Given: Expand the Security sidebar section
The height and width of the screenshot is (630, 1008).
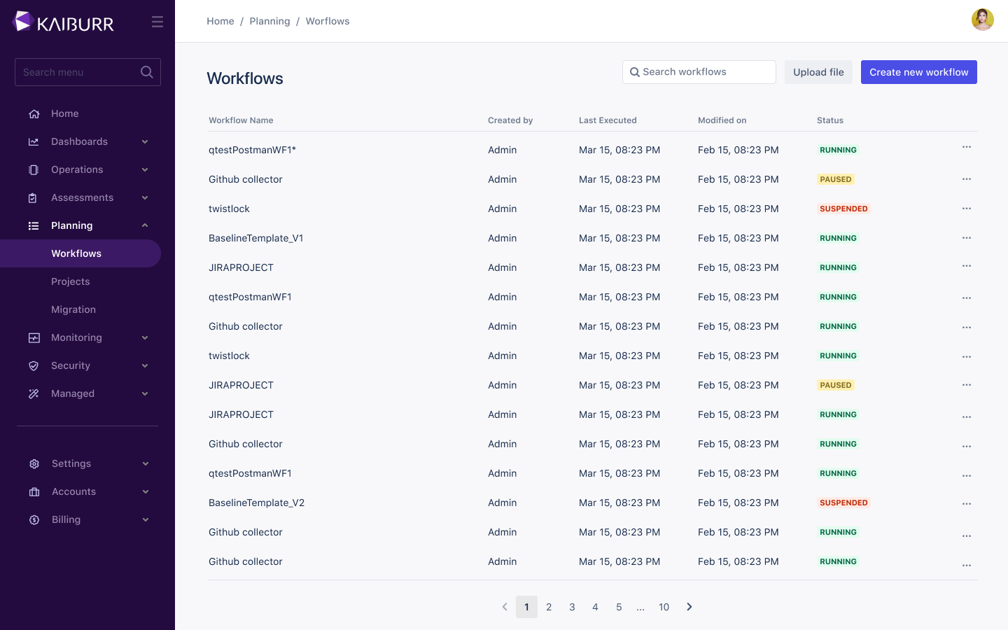Looking at the screenshot, I should (145, 365).
